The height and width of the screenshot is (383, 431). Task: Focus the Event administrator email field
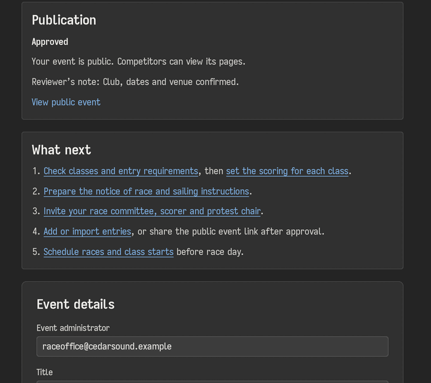[x=212, y=346]
